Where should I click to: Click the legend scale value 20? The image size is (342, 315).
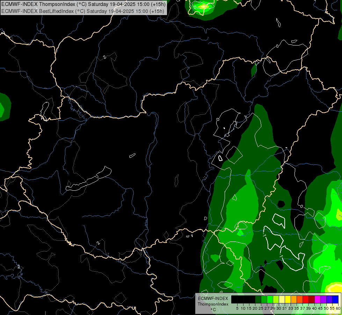[255, 308]
